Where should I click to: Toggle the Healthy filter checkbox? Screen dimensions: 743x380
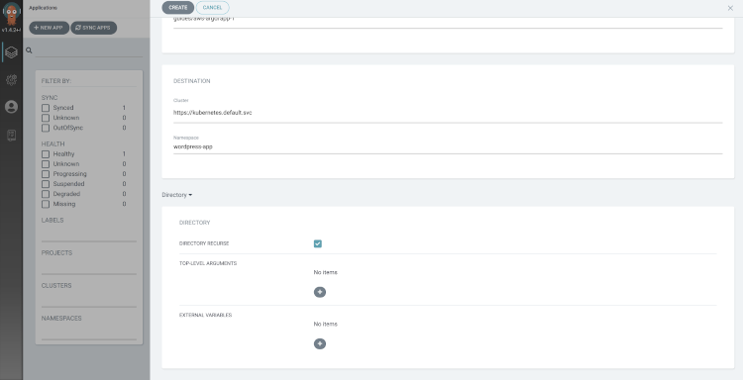coord(46,154)
